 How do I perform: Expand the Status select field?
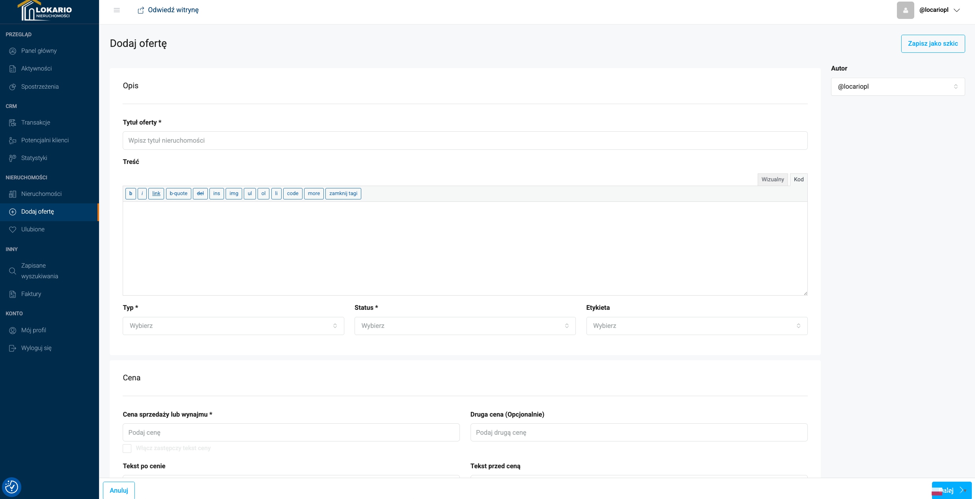pyautogui.click(x=465, y=326)
